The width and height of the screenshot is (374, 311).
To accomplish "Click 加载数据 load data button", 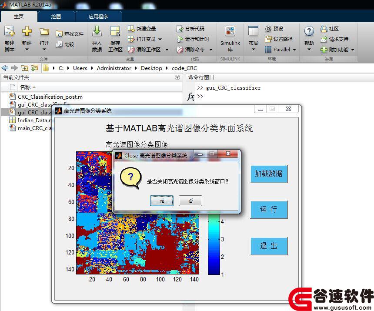I will coord(269,174).
